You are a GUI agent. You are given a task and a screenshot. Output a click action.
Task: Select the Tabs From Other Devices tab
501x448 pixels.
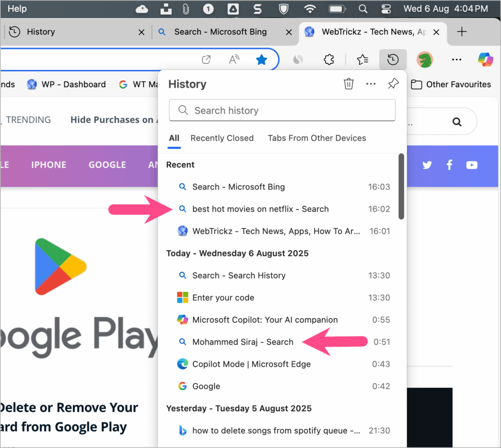pyautogui.click(x=317, y=138)
